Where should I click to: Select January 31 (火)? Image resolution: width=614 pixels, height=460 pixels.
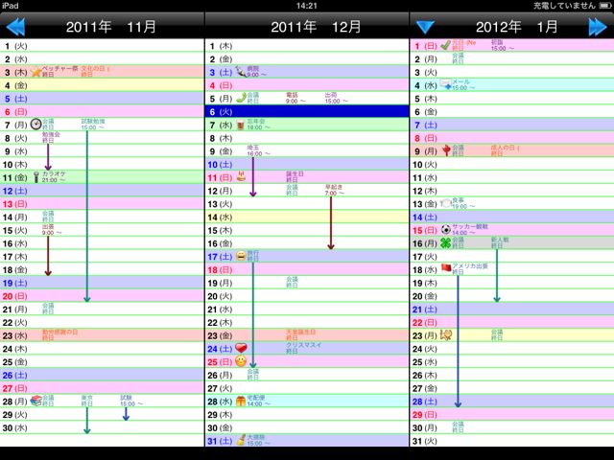point(512,441)
